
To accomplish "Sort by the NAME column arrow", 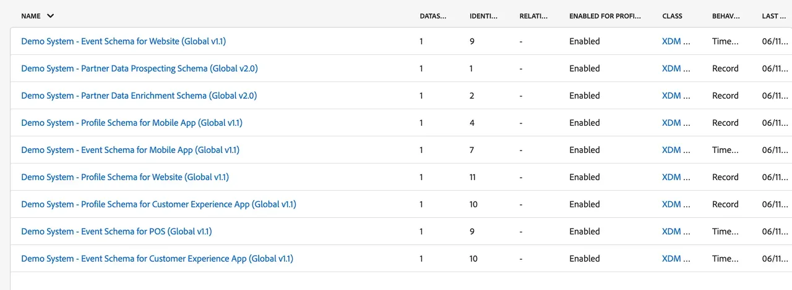I will coord(50,16).
